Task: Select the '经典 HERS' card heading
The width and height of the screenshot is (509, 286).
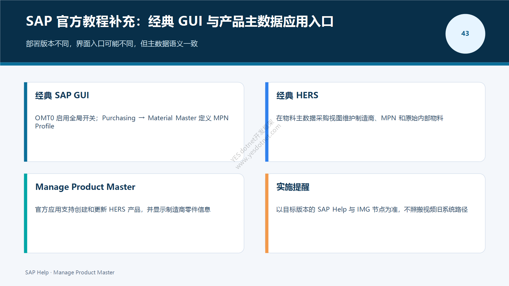Action: tap(297, 95)
